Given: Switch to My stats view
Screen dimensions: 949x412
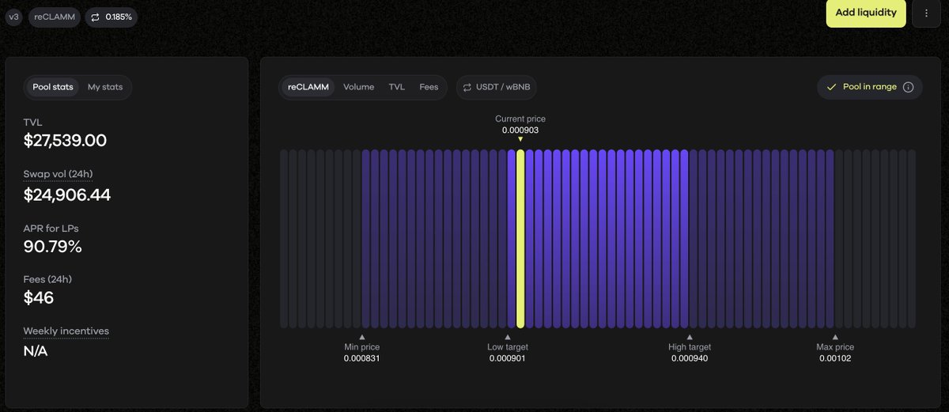Looking at the screenshot, I should pyautogui.click(x=105, y=87).
